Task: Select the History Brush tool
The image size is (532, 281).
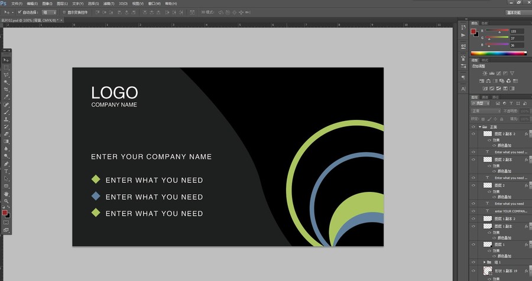Action: pos(6,127)
